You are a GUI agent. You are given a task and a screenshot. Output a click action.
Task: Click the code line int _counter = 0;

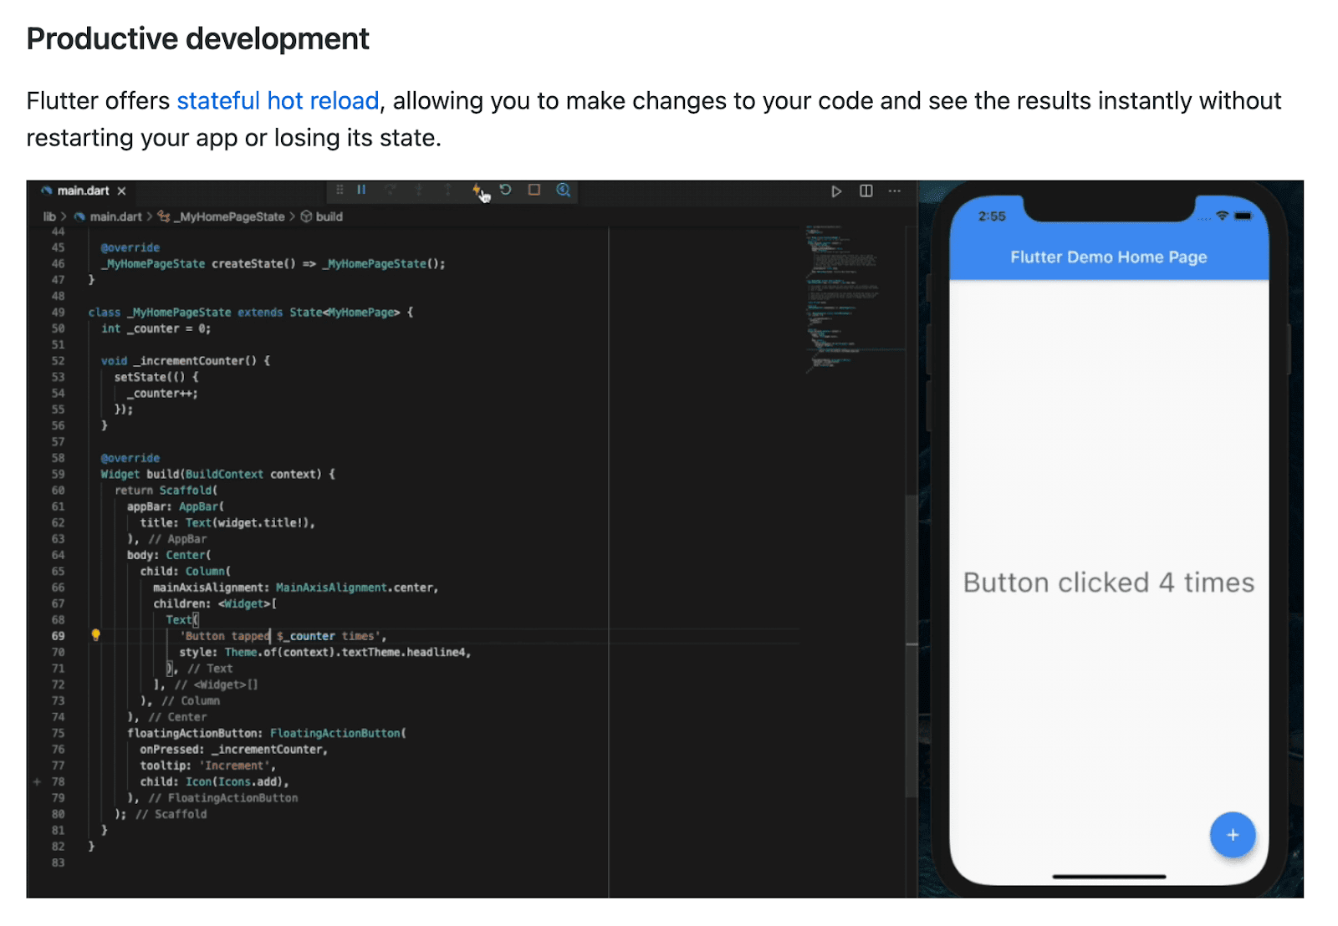156,329
